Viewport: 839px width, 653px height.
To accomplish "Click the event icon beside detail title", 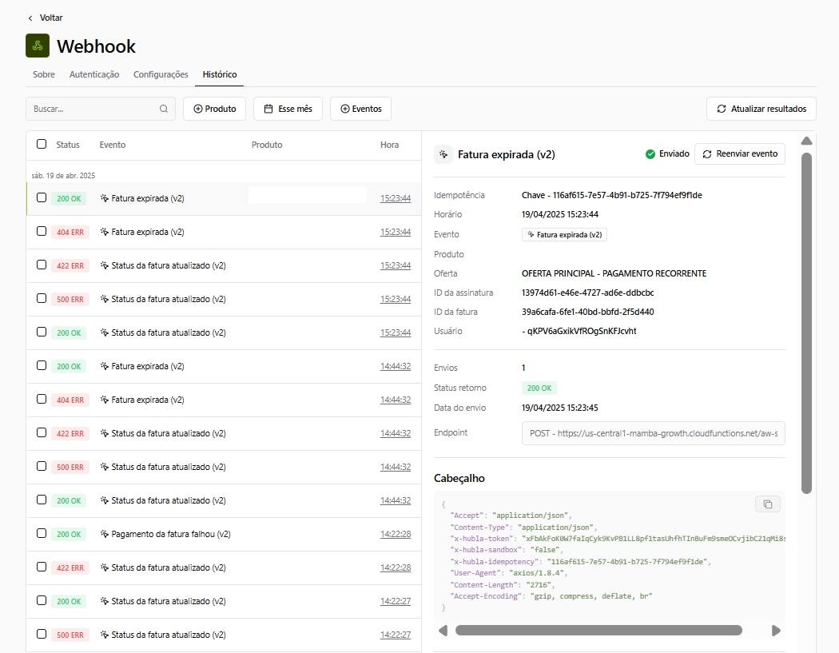I will pyautogui.click(x=443, y=155).
